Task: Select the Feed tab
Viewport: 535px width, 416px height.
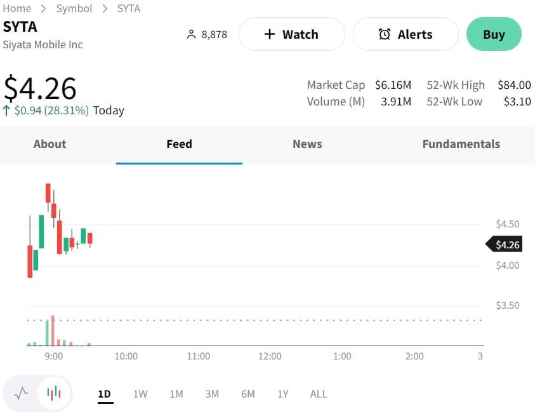Action: [x=179, y=144]
